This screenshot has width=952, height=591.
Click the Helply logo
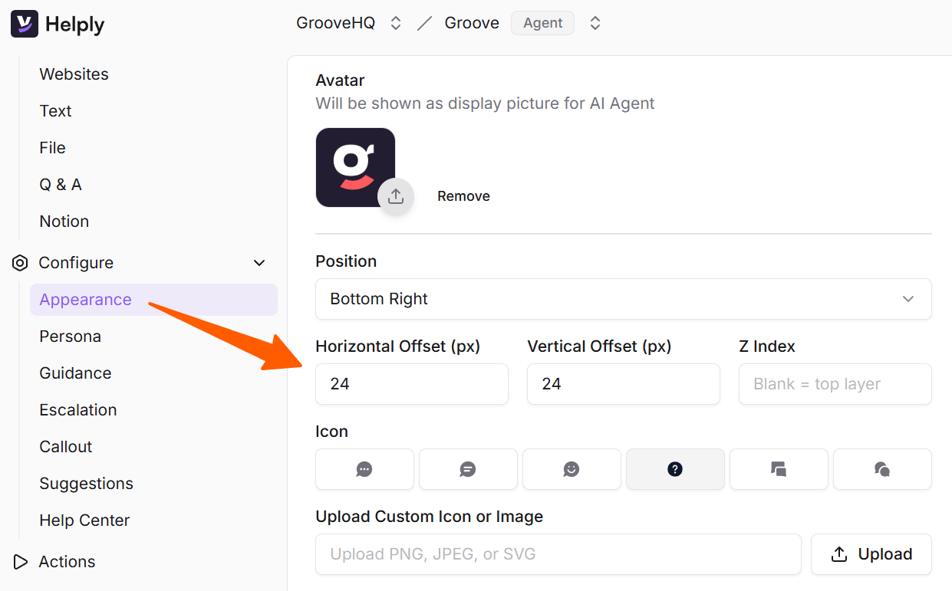[x=58, y=25]
